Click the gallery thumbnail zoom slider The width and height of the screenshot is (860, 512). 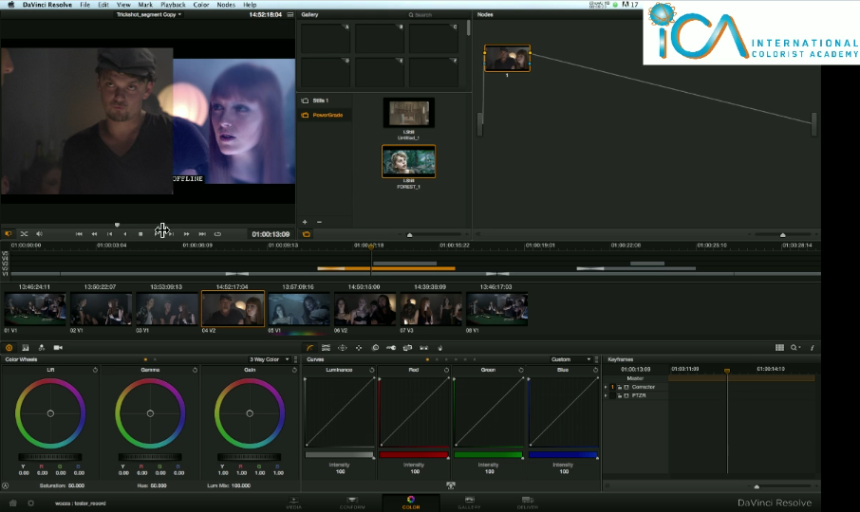(x=409, y=234)
